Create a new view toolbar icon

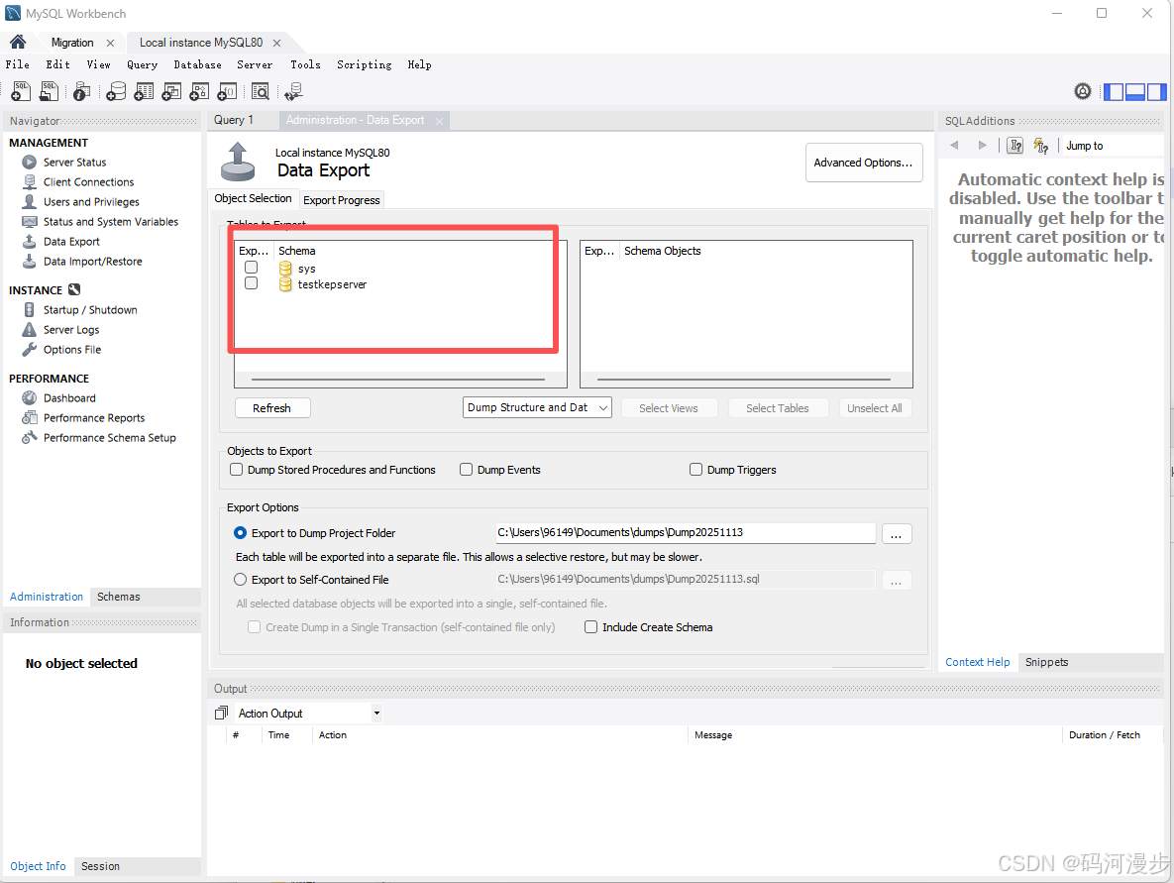click(x=171, y=91)
